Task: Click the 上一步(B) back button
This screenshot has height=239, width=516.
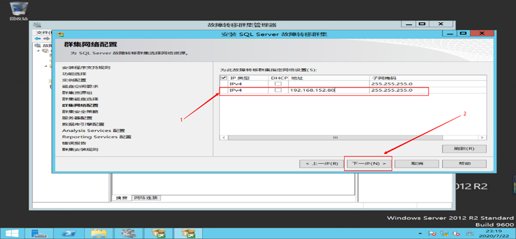Action: 321,164
